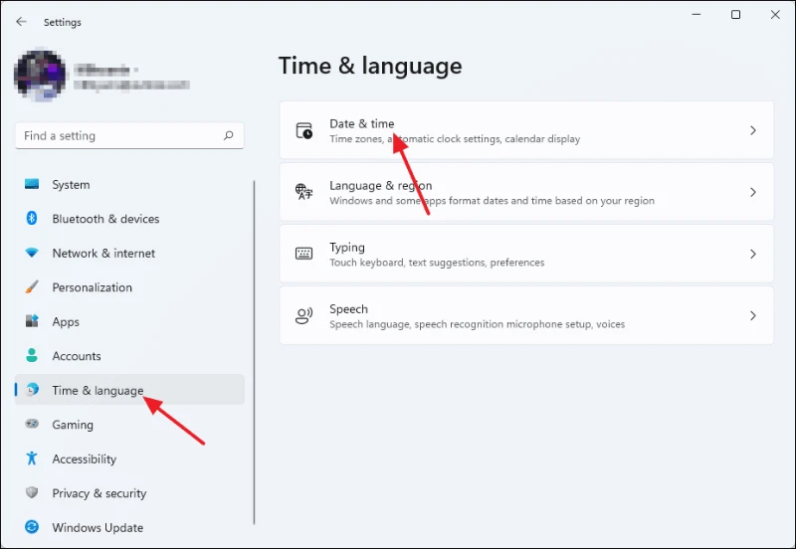Screen dimensions: 796x549
Task: Click the Network wifi icon in sidebar
Action: click(32, 253)
